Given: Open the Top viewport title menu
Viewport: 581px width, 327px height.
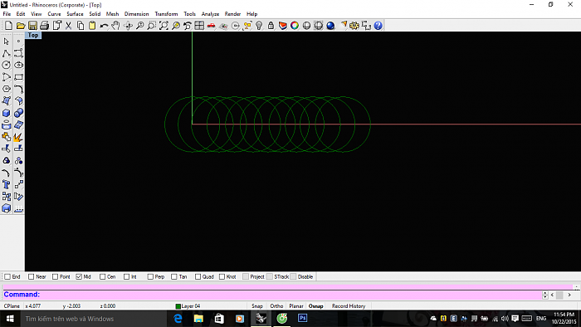Looking at the screenshot, I should tap(33, 35).
